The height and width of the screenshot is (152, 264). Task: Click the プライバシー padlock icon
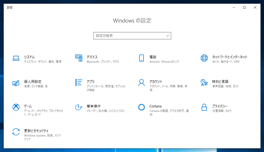204,107
